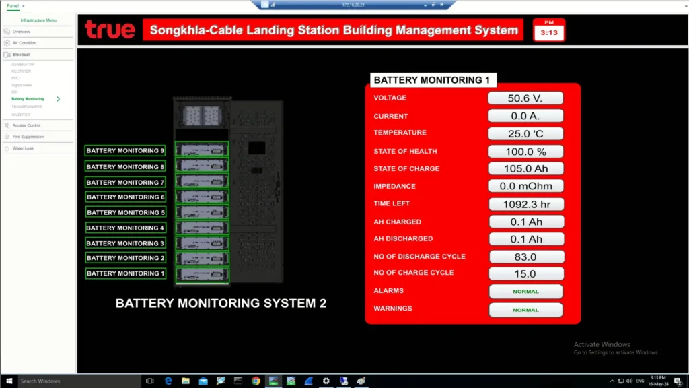689x388 pixels.
Task: Select INVERTER submenu item
Action: click(x=21, y=115)
